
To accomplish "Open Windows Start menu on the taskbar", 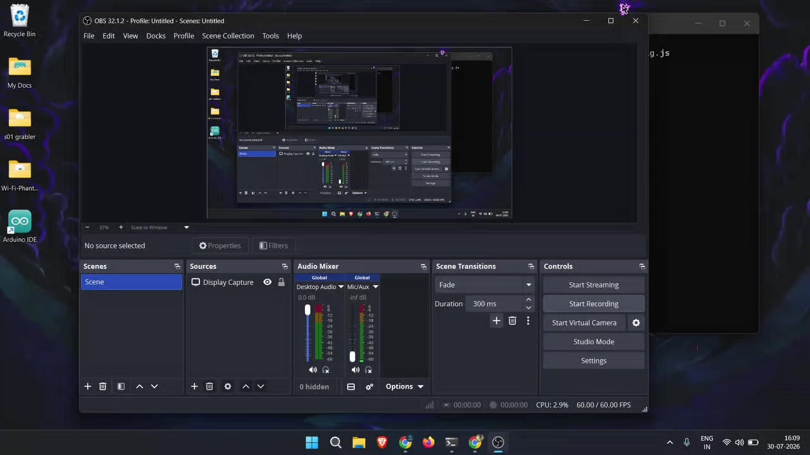I will (x=312, y=442).
